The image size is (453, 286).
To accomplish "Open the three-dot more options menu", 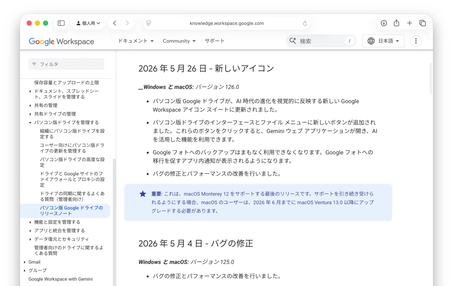I will click(416, 41).
